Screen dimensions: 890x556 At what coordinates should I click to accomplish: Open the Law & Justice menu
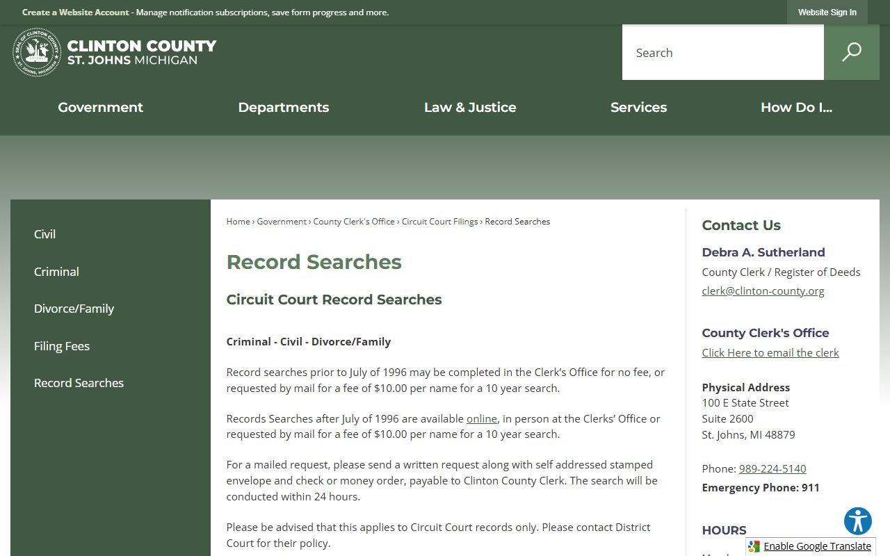point(470,108)
